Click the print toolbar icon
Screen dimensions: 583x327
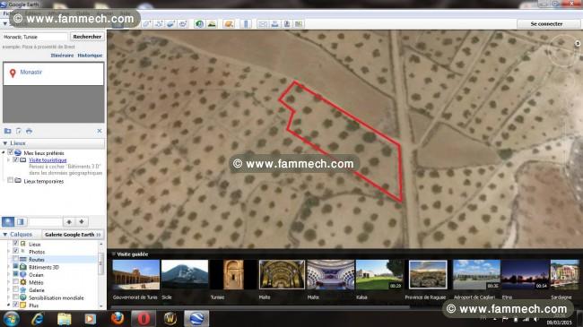coord(274,24)
